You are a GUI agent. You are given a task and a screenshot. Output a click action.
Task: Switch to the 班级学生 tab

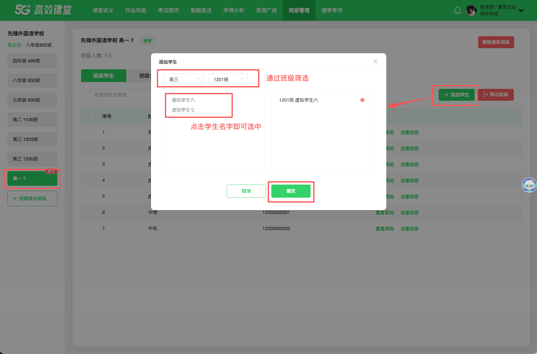pyautogui.click(x=104, y=76)
